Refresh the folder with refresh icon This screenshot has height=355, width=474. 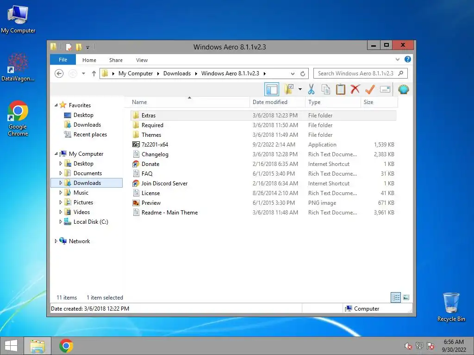click(303, 73)
